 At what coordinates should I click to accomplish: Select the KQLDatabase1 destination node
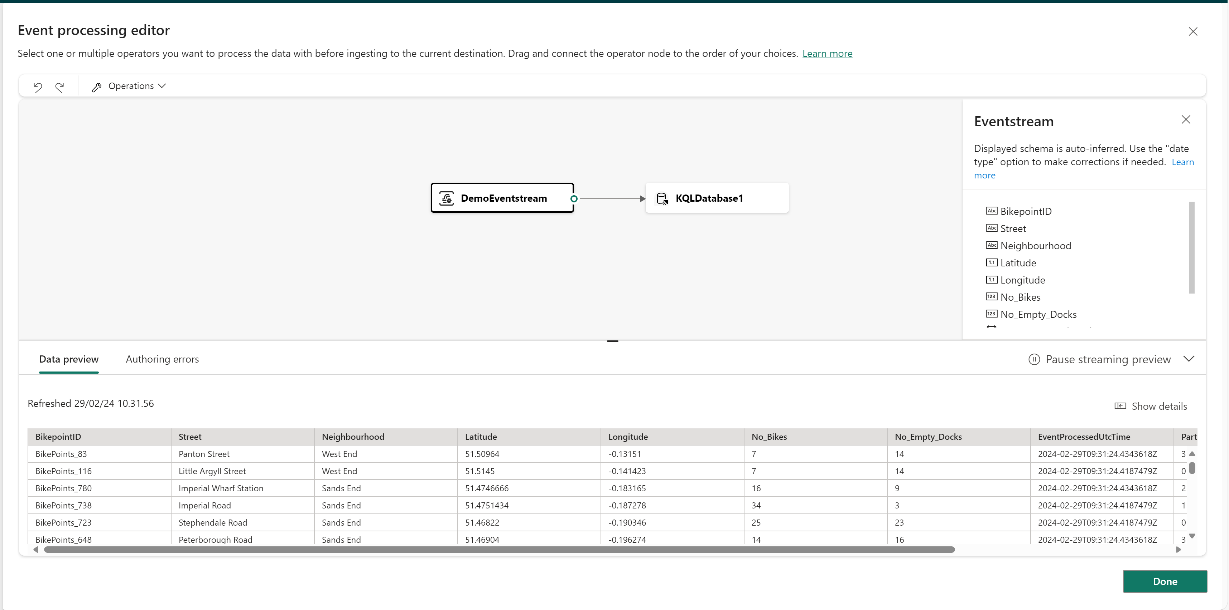(717, 198)
